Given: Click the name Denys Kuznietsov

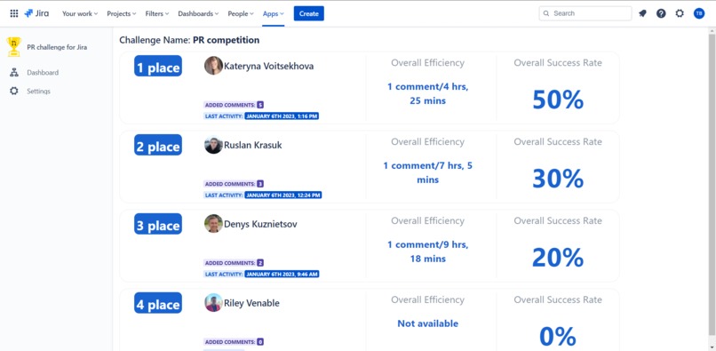Looking at the screenshot, I should (x=260, y=225).
